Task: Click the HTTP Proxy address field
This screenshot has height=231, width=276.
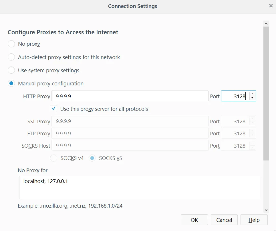Action: [x=130, y=96]
